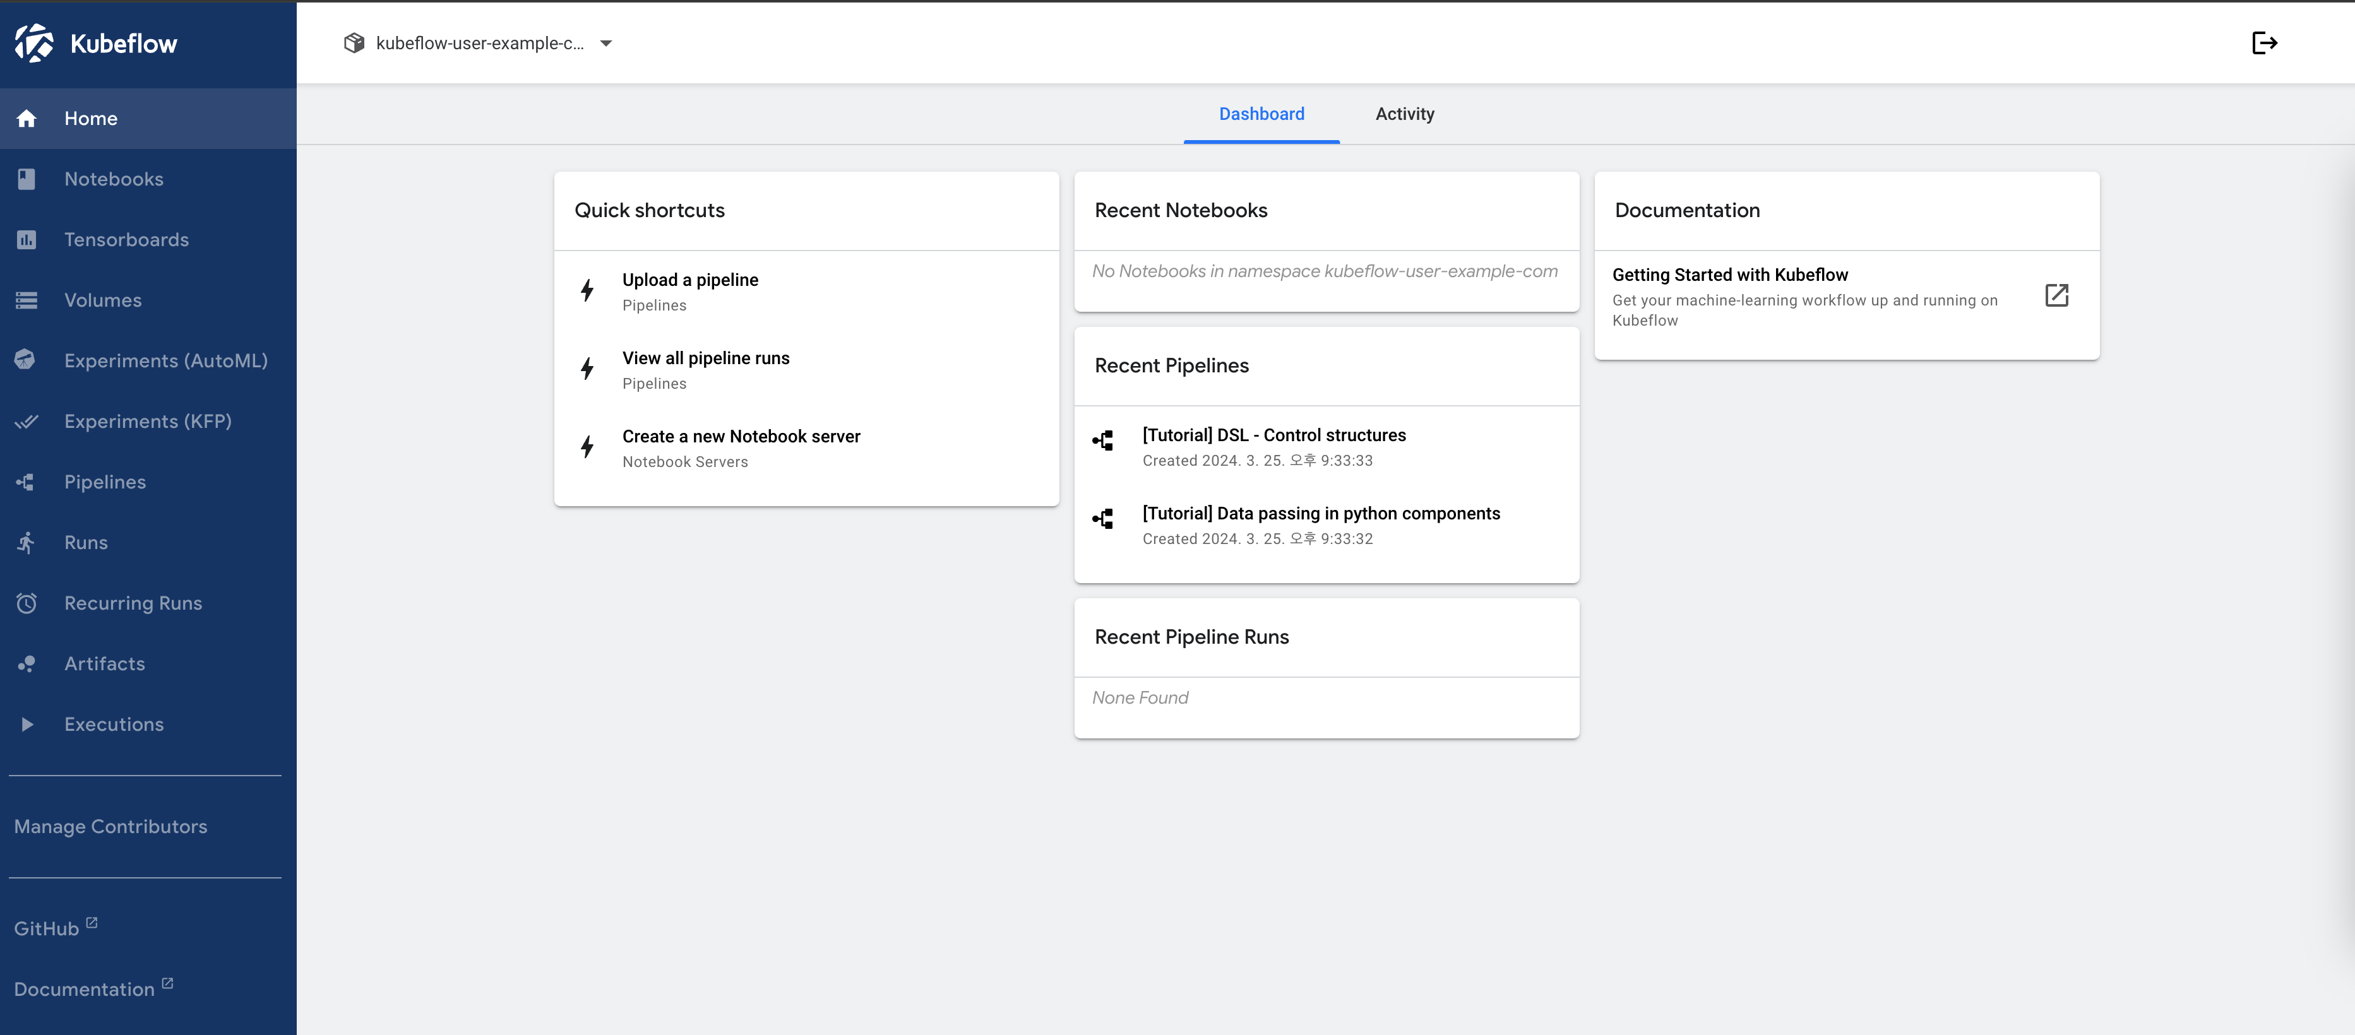Open kubeflow-user-example-c... namespace selector
Image resolution: width=2355 pixels, height=1035 pixels.
[478, 43]
